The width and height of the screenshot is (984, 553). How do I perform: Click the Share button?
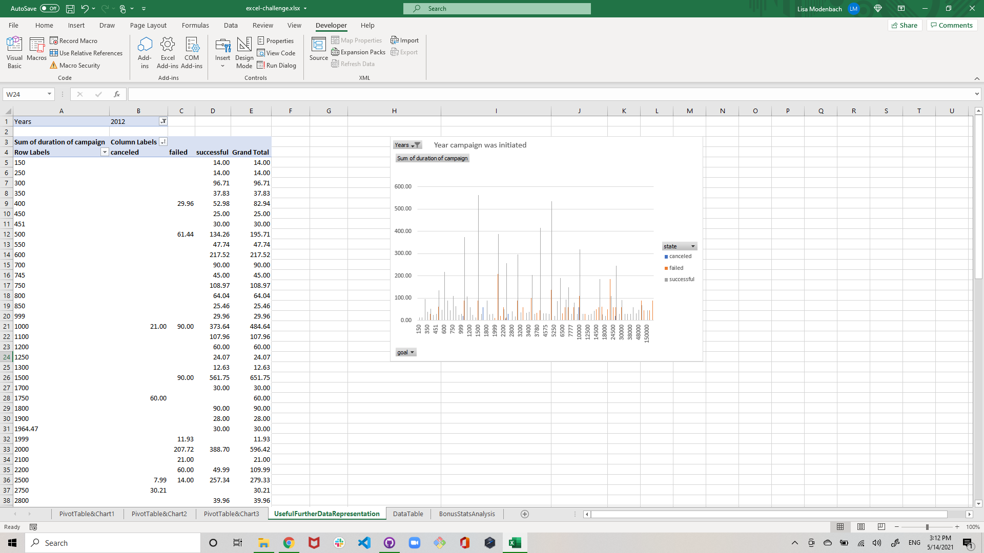pos(905,25)
